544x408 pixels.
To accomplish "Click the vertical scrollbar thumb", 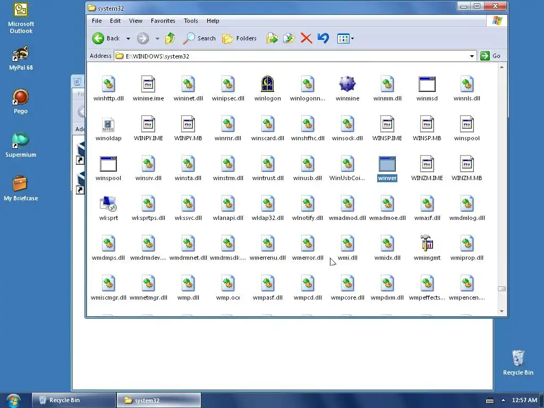I will click(x=501, y=288).
